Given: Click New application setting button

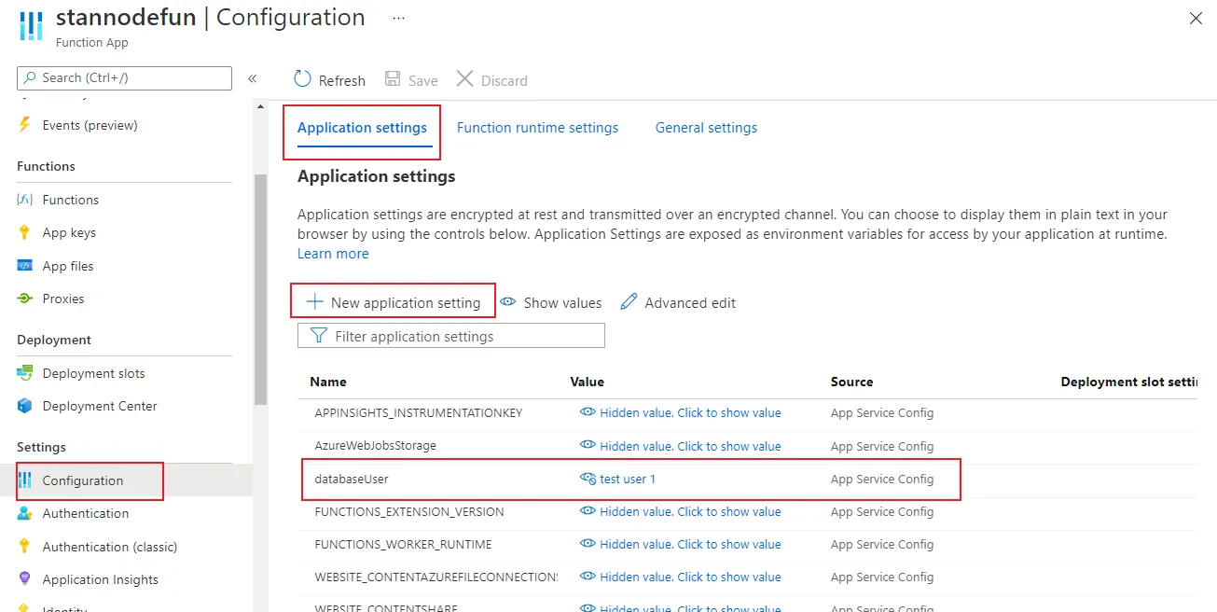Looking at the screenshot, I should coord(394,302).
